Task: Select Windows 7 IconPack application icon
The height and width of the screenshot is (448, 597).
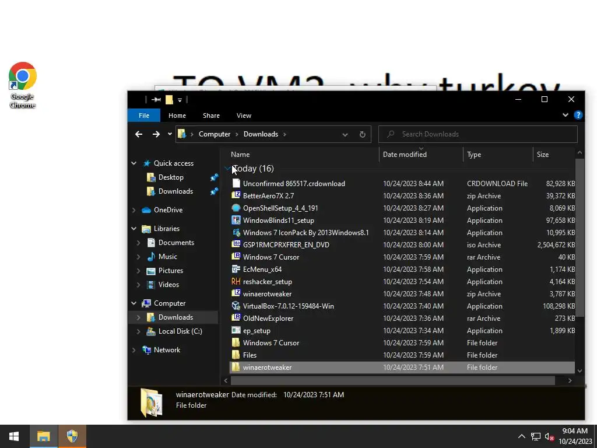Action: tap(236, 232)
